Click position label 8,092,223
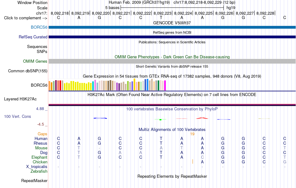 coord(162,13)
